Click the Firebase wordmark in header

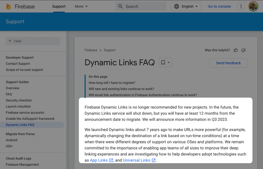pos(25,6)
